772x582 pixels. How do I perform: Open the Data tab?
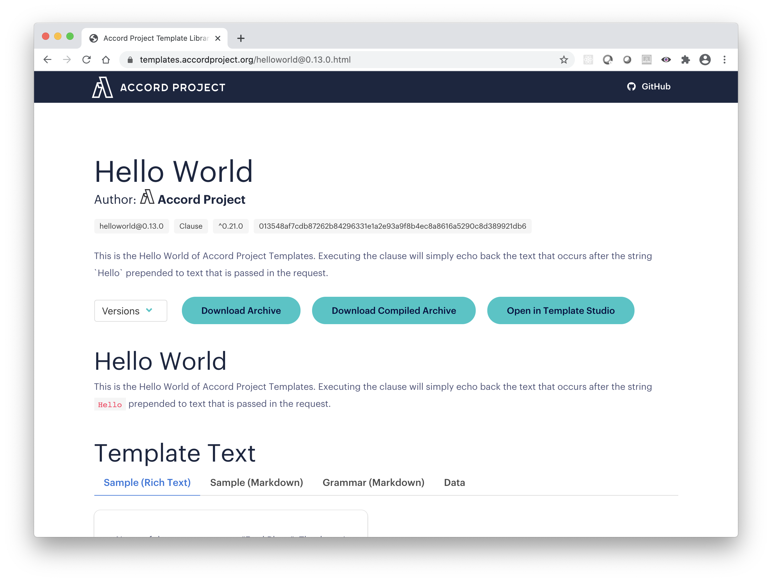coord(454,483)
